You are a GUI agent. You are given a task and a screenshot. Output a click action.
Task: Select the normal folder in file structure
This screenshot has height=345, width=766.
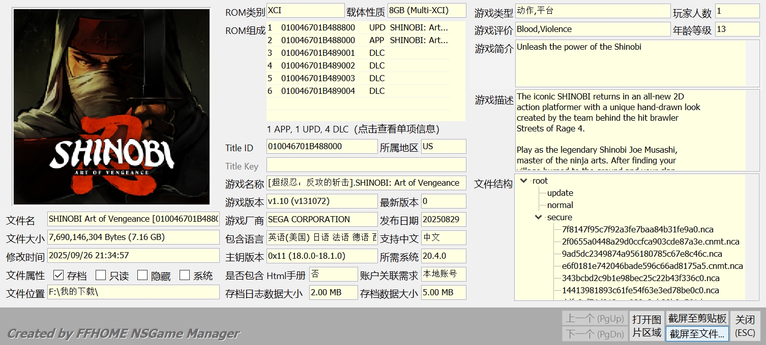click(560, 205)
